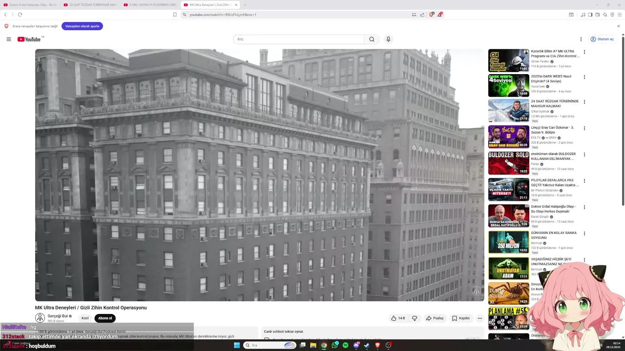Open Brave Rewards triangle icon
Screen dimensions: 625x351
[439, 15]
